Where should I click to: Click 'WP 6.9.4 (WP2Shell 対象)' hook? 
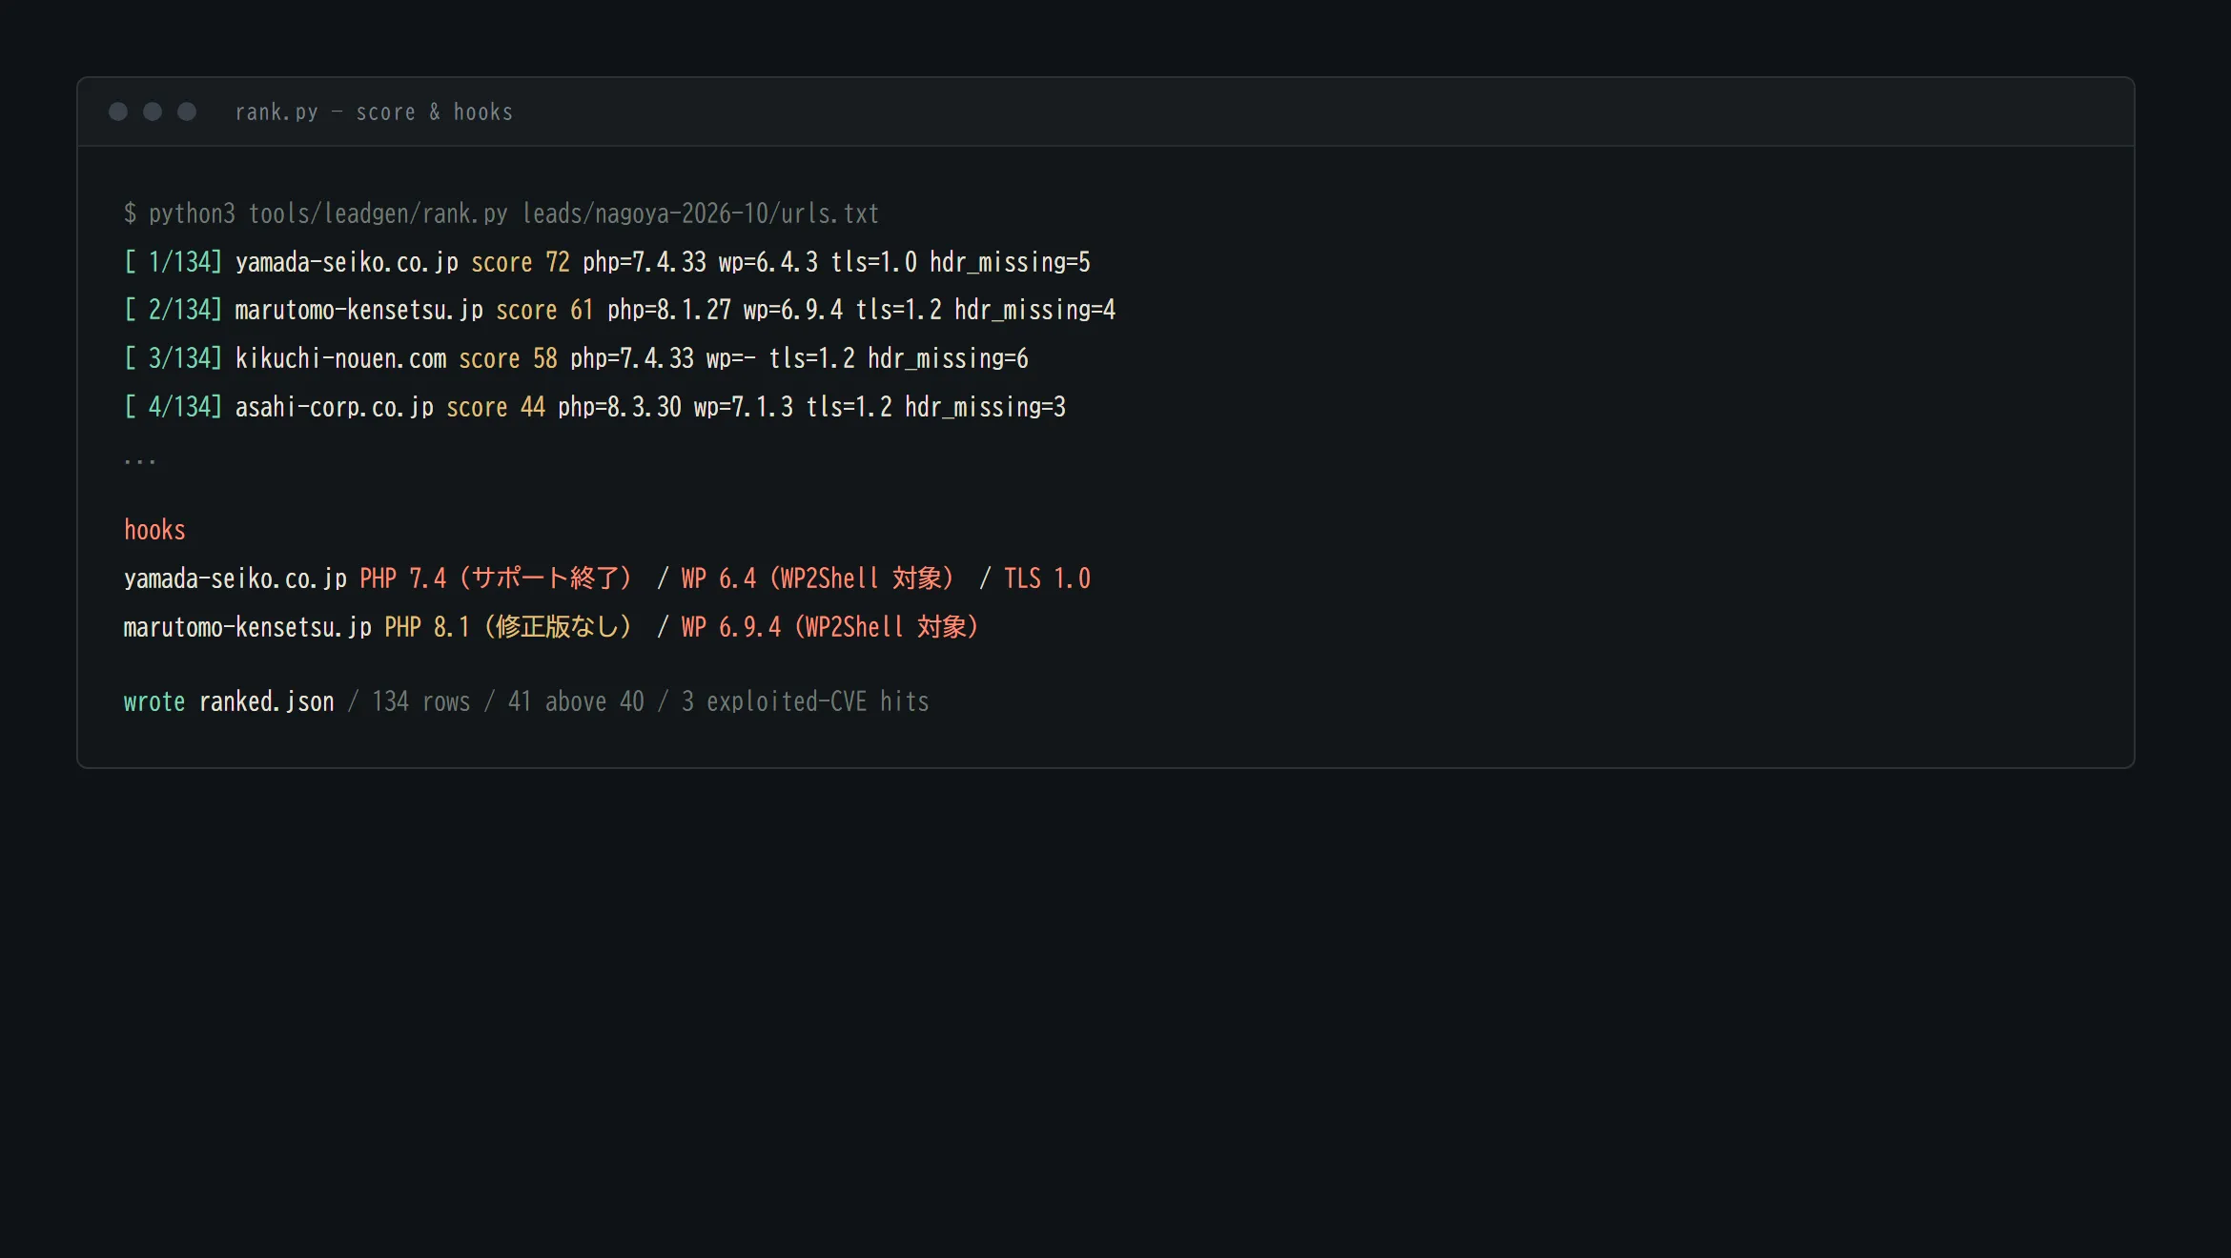pos(830,627)
